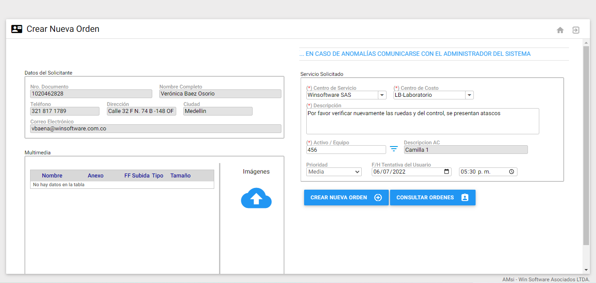Click the anomalías administrator notice text

(x=415, y=54)
